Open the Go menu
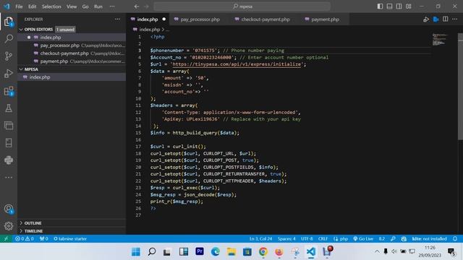The image size is (463, 260). [85, 6]
